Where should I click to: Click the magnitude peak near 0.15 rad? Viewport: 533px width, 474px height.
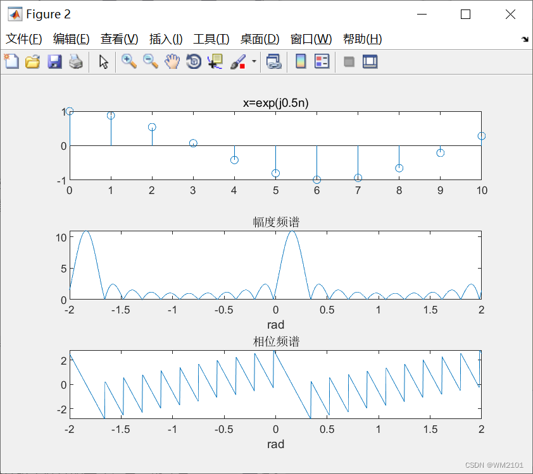(292, 231)
